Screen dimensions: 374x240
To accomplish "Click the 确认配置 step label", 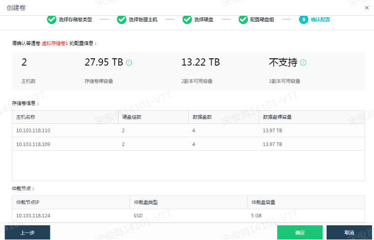I will [x=320, y=20].
